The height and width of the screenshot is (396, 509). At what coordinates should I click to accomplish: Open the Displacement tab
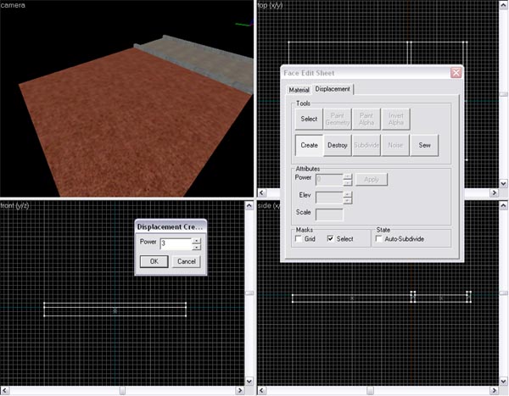pyautogui.click(x=333, y=89)
